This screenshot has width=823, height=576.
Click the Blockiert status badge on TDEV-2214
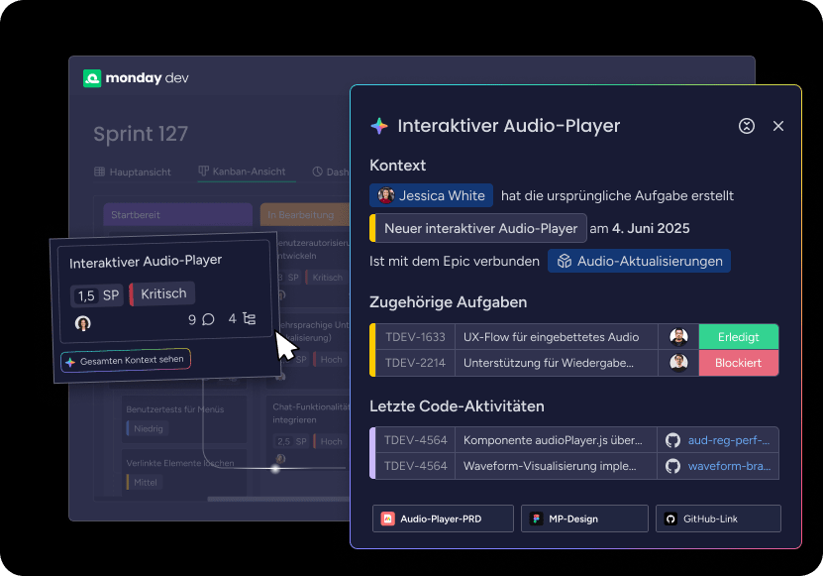(738, 363)
